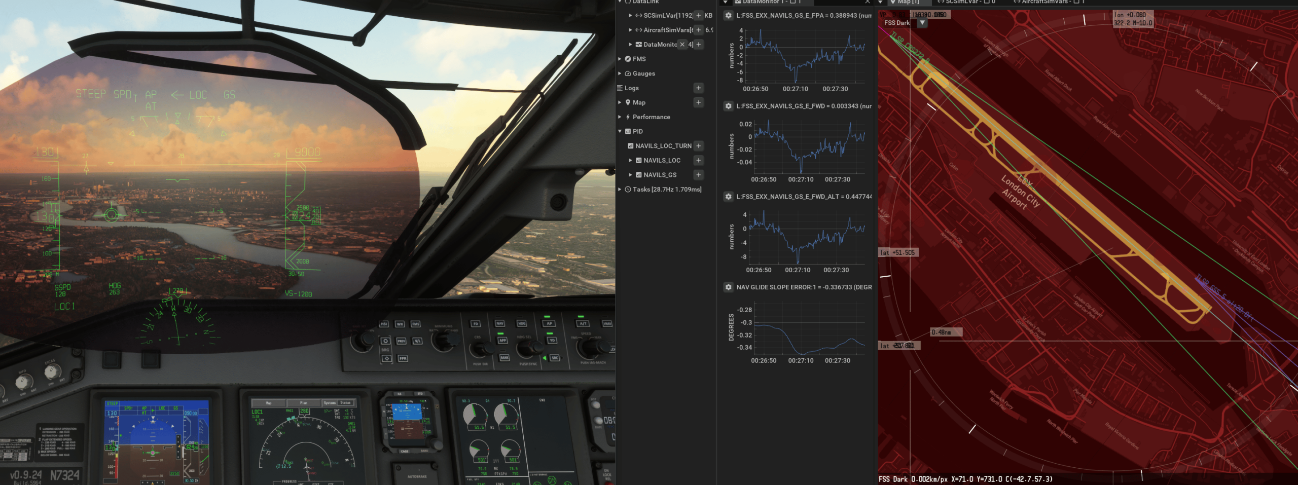
Task: Toggle the YD yaw damper button
Action: click(552, 340)
